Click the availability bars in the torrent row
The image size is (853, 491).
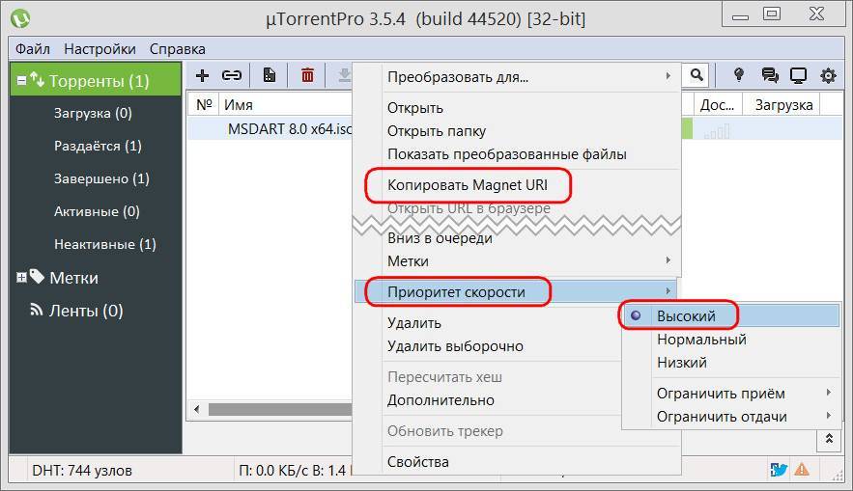(x=717, y=131)
